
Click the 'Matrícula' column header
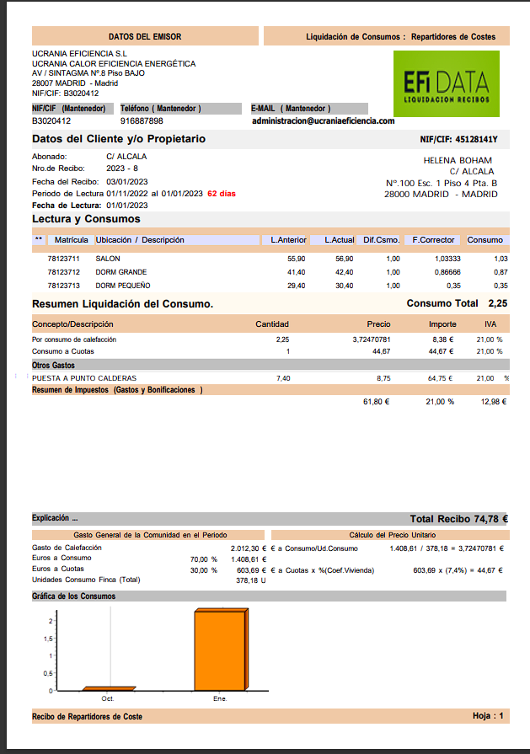71,240
